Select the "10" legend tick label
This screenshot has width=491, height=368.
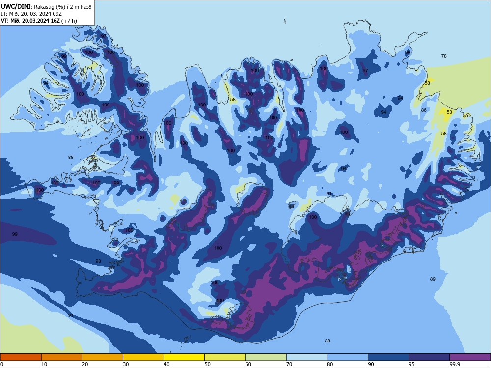pyautogui.click(x=44, y=364)
